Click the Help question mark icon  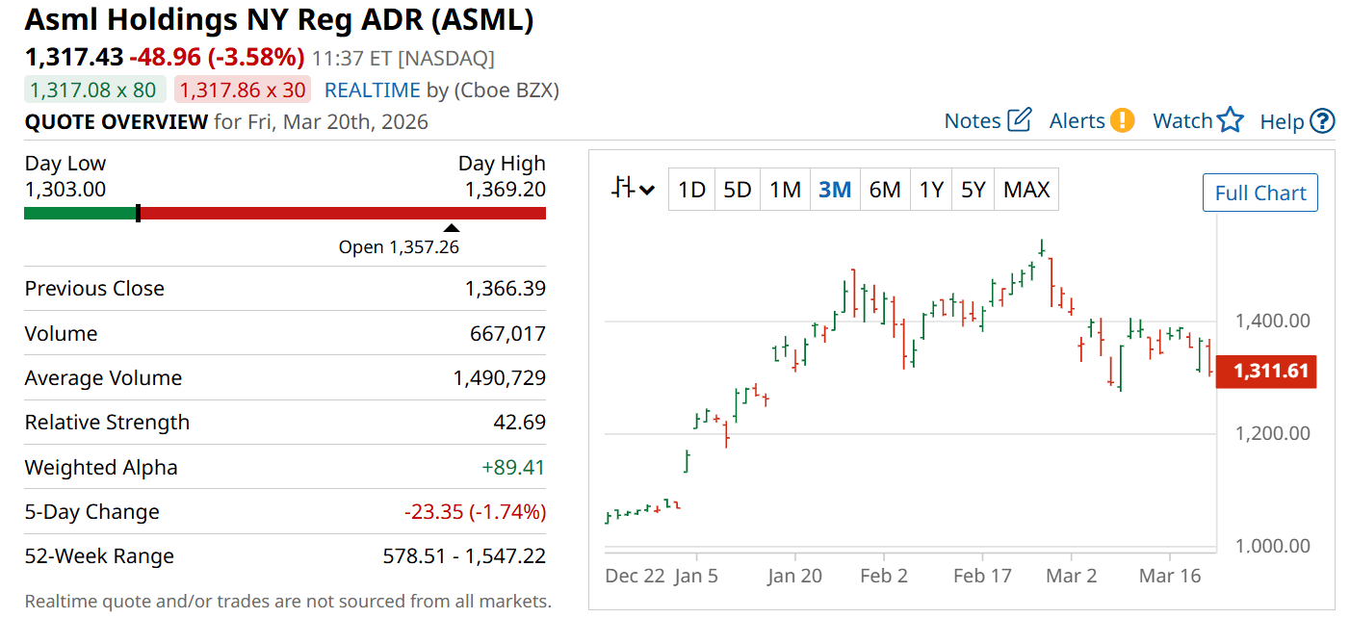coord(1323,121)
